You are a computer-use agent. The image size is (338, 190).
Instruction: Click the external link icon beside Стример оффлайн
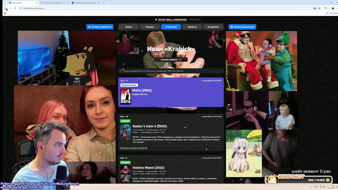[180, 60]
